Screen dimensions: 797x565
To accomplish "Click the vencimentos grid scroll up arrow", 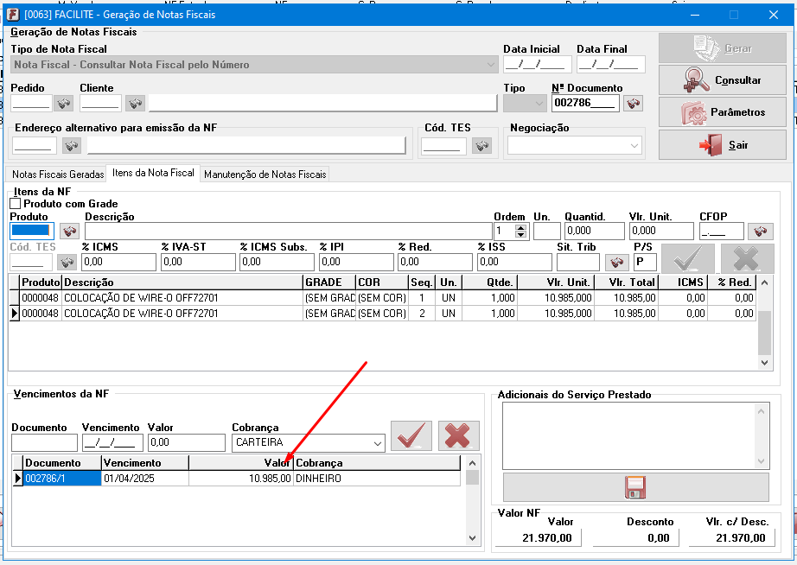I will (472, 463).
